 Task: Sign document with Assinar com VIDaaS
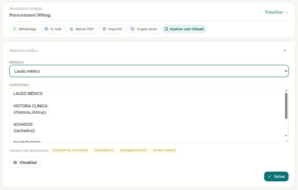click(x=184, y=29)
